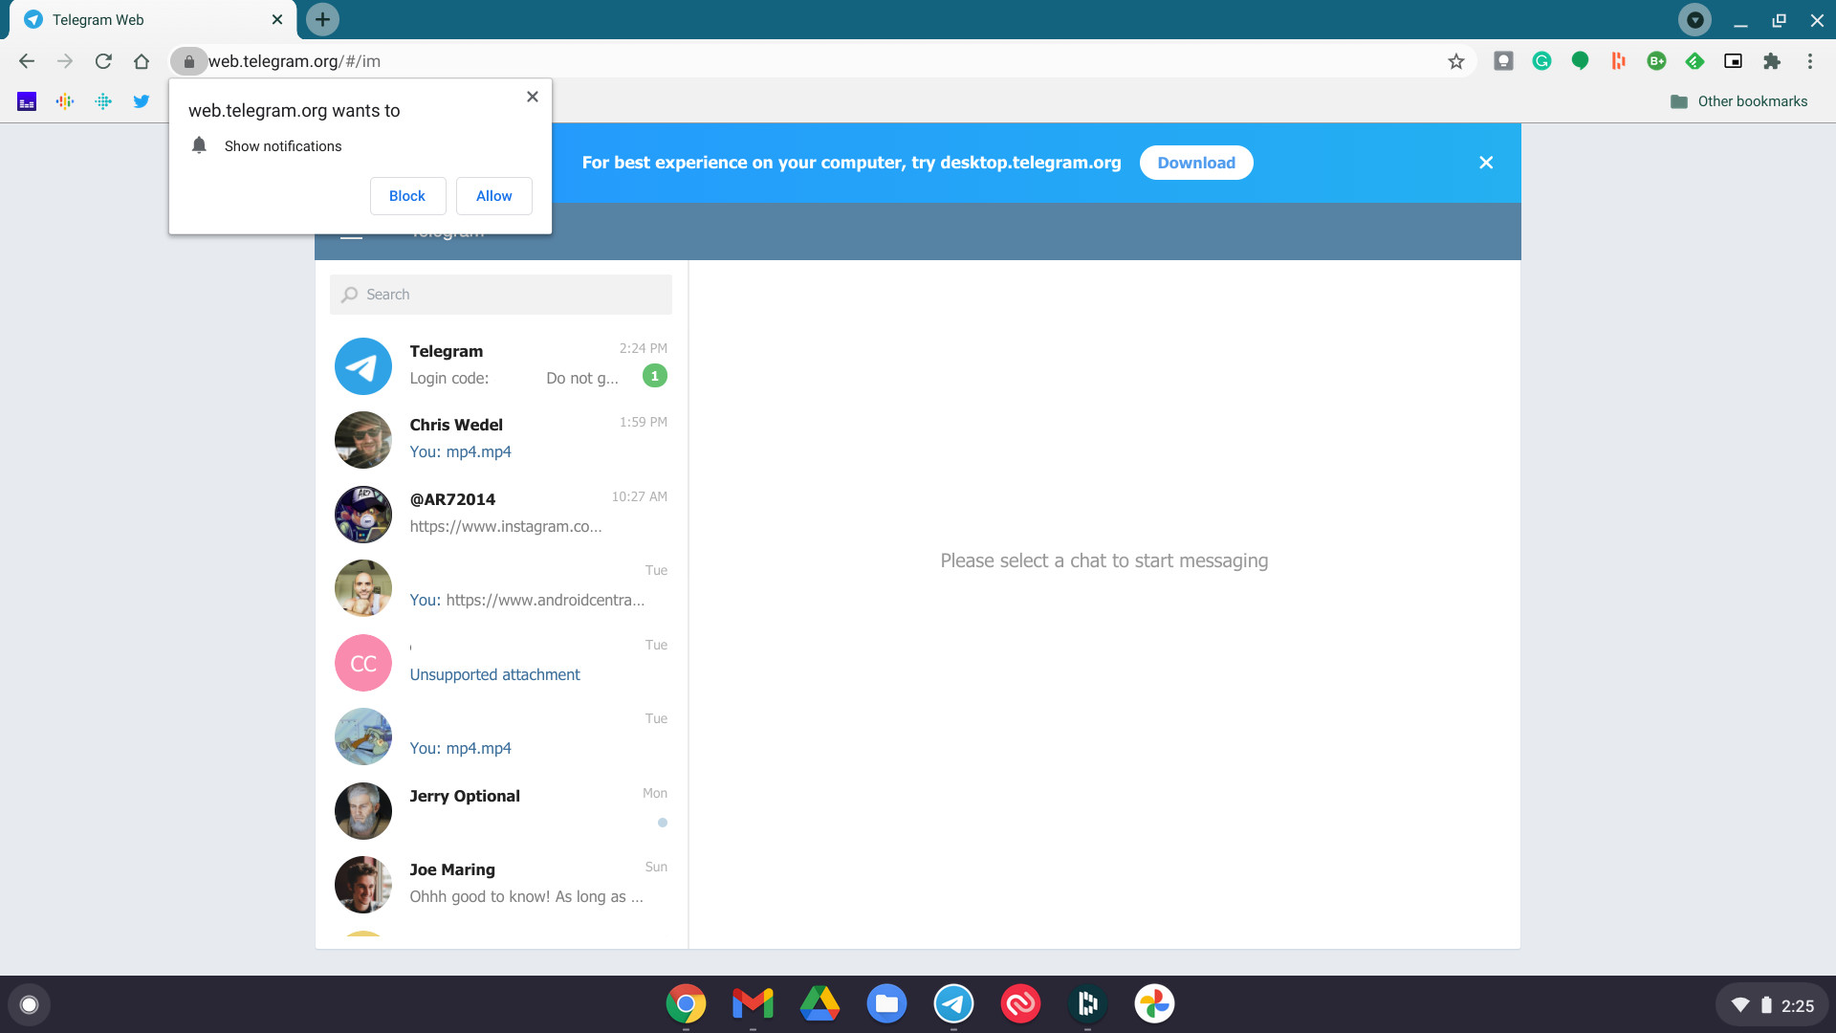Screen dimensions: 1836x1033
Task: Launch Gmail from the shelf
Action: coord(753,1003)
